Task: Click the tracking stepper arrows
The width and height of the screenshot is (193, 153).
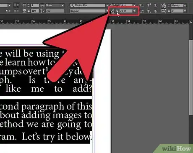Action: [x=169, y=11]
